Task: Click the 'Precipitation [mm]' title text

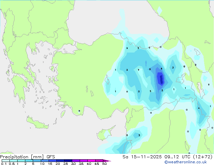Action: pos(22,157)
